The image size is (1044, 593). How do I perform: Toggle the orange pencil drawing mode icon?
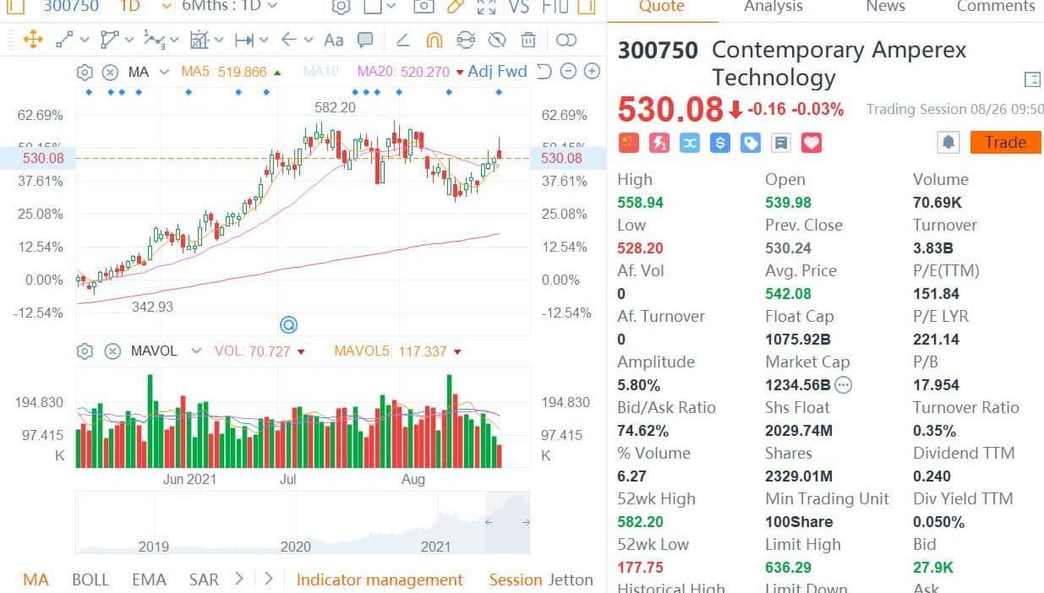point(455,7)
